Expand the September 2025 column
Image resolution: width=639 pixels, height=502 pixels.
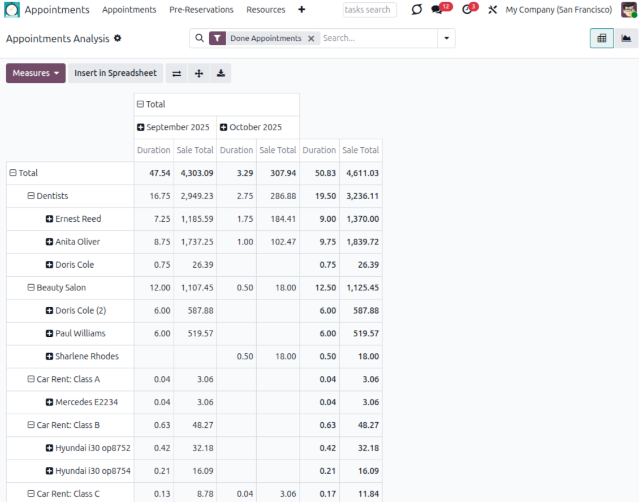[140, 127]
